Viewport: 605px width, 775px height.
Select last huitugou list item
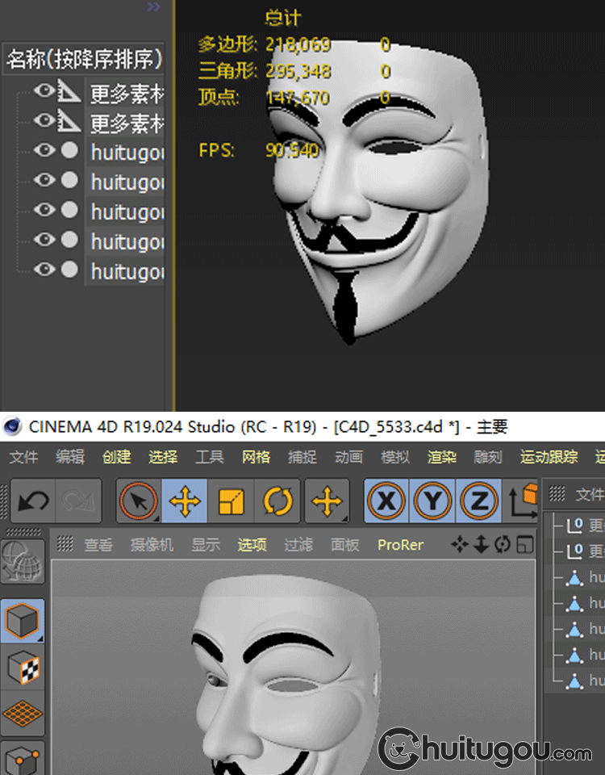[x=127, y=272]
